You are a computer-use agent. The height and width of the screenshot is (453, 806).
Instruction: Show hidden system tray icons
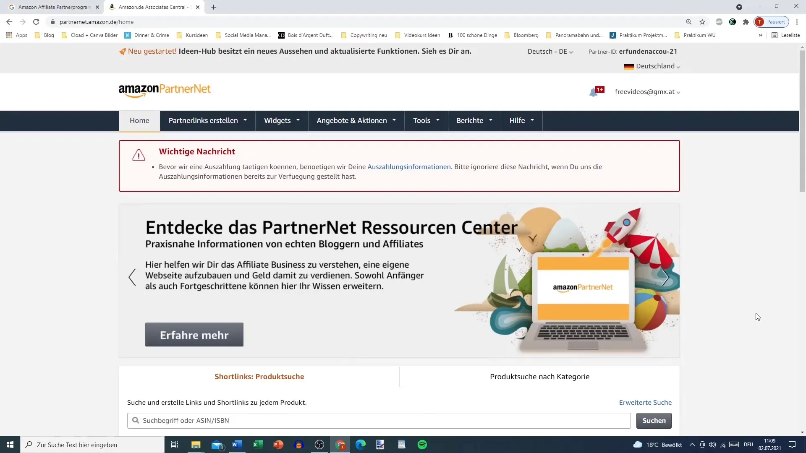click(x=692, y=445)
